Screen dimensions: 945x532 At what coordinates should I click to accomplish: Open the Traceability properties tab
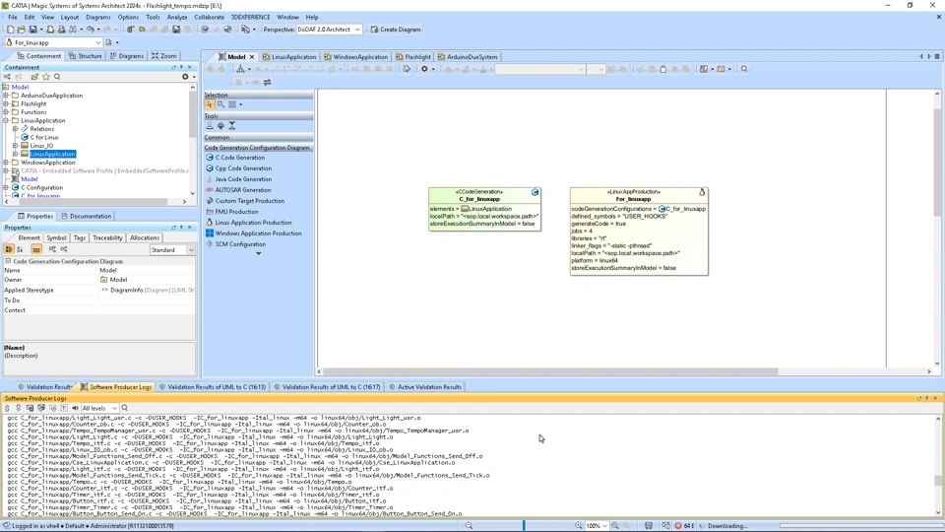(x=107, y=237)
